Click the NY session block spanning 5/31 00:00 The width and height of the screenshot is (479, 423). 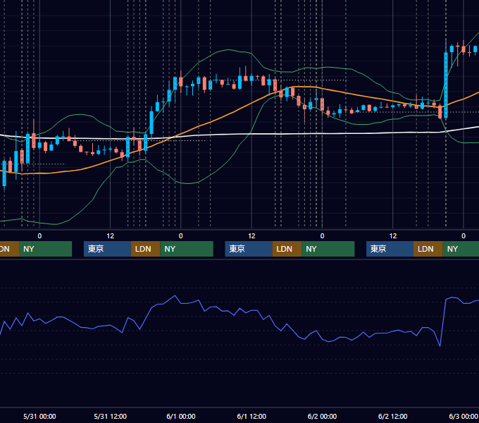(x=45, y=249)
